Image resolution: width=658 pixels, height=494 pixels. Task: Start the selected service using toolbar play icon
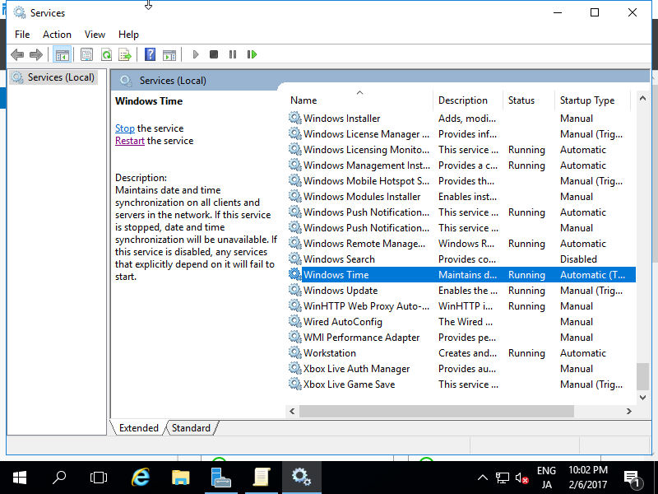195,54
